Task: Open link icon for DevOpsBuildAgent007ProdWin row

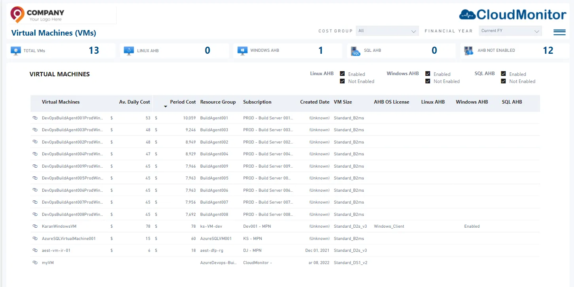Action: 35,202
